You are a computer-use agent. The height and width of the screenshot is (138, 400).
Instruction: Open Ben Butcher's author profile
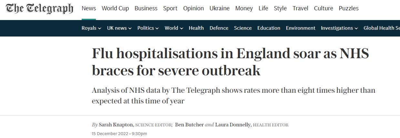point(189,125)
